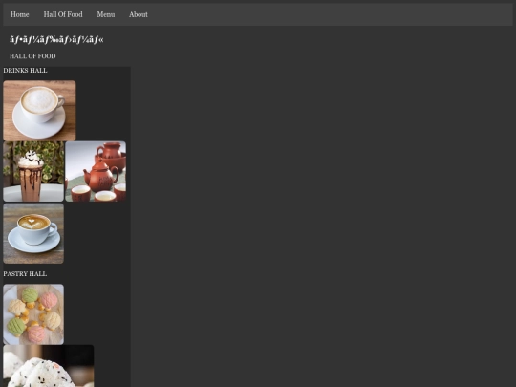
Task: Open the chocolate frappe with whipped cream photo
Action: pyautogui.click(x=33, y=171)
